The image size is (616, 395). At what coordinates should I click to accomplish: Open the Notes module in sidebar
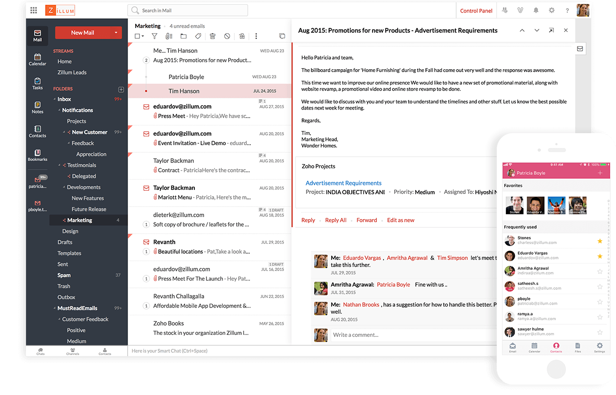[x=38, y=108]
